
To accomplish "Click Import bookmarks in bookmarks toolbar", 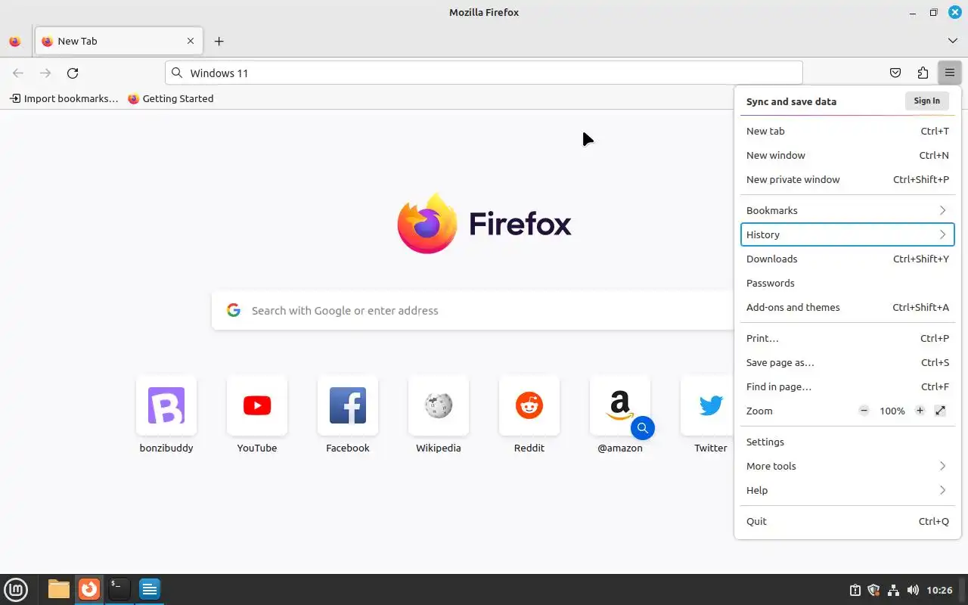I will coord(64,98).
